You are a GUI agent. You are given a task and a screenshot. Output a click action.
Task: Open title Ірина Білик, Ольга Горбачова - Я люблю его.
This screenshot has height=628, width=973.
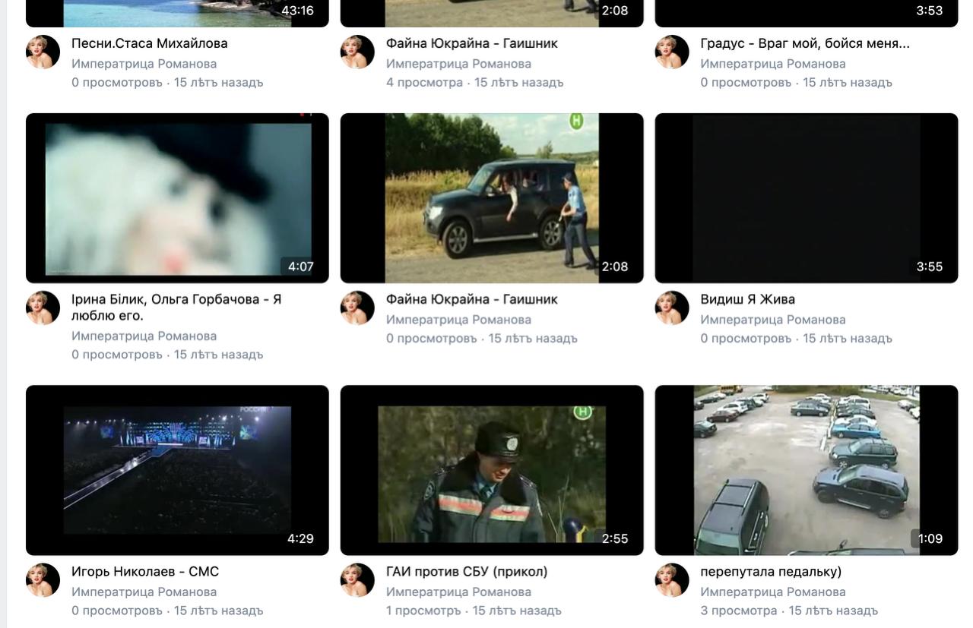(x=176, y=307)
